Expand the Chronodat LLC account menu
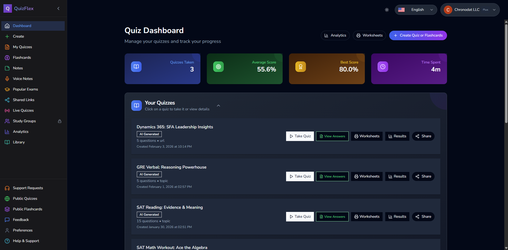Image resolution: width=508 pixels, height=250 pixels. [x=470, y=10]
